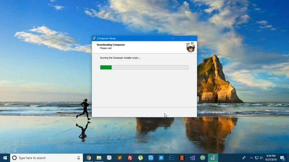This screenshot has width=289, height=162.
Task: Open the Action Center notifications
Action: click(282, 158)
